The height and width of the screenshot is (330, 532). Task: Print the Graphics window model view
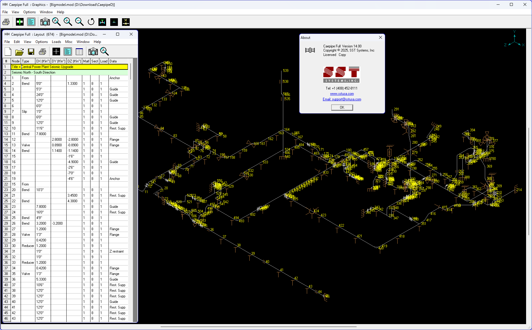tap(6, 22)
